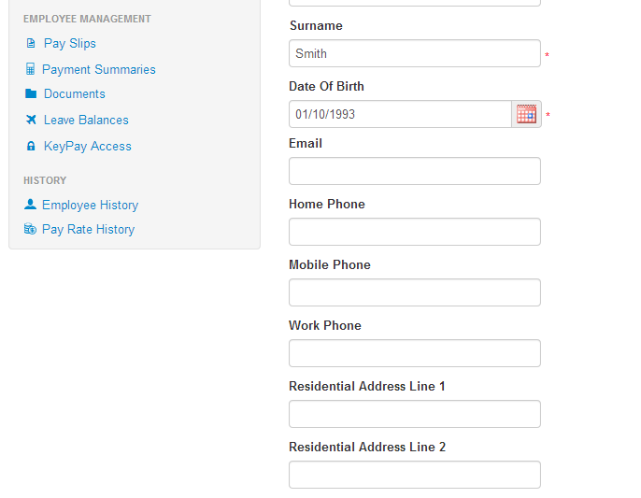Focus the Surname text field
The width and height of the screenshot is (641, 498).
pyautogui.click(x=414, y=54)
